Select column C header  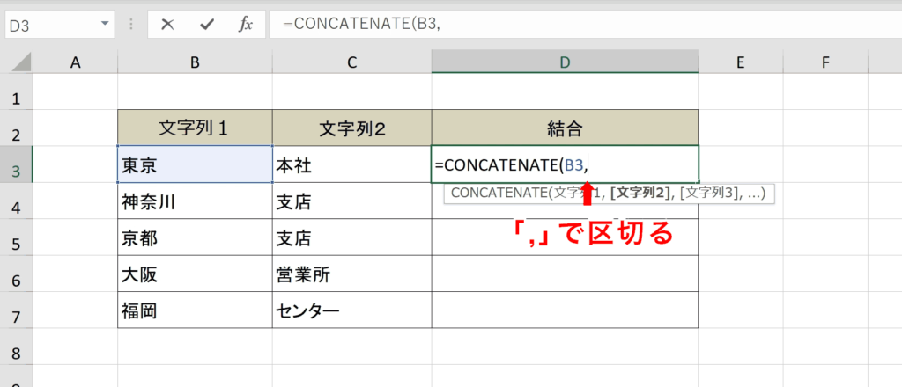[351, 62]
